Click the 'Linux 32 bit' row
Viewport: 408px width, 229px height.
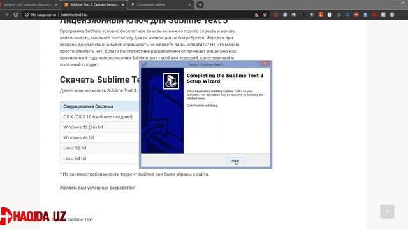99,148
